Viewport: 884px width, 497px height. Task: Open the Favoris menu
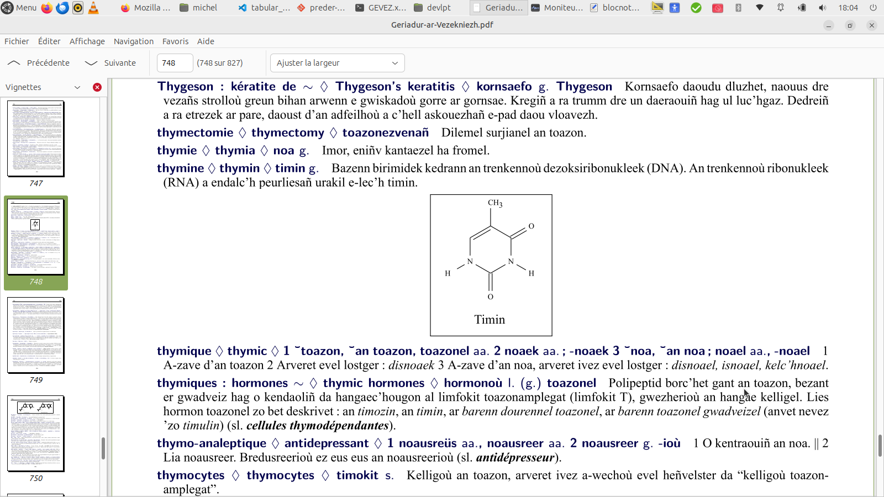[x=175, y=41]
